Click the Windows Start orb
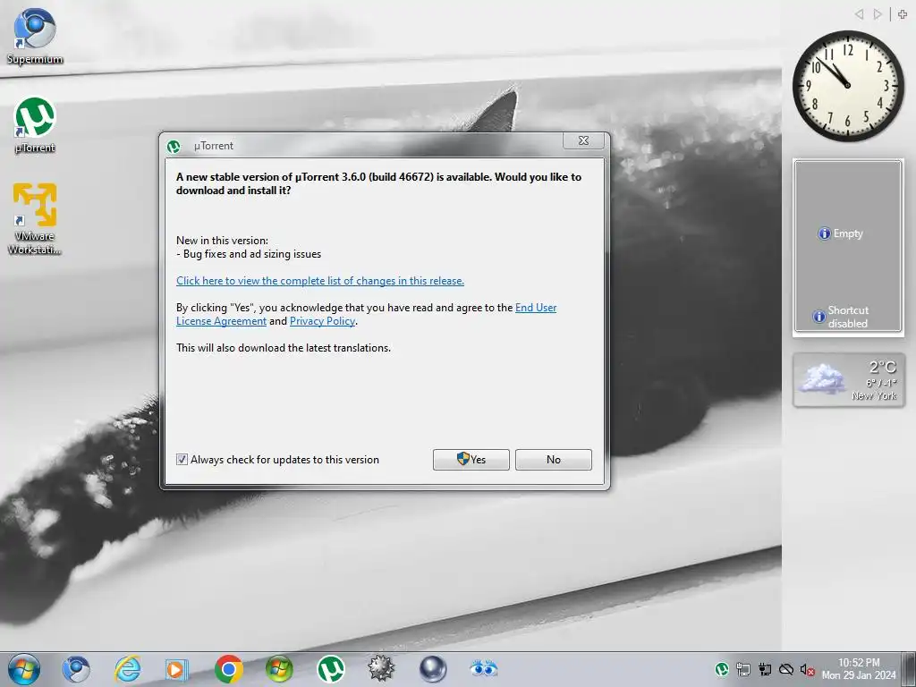Screen dimensions: 916x687 (24, 669)
